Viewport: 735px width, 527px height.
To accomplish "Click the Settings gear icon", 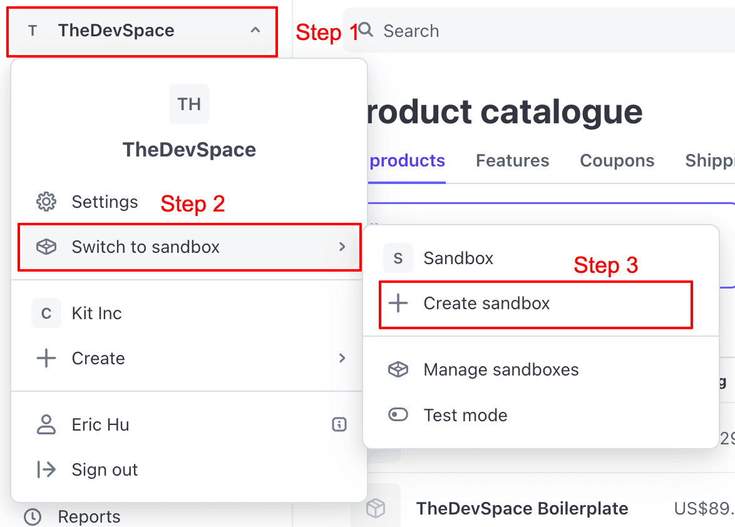I will [46, 202].
